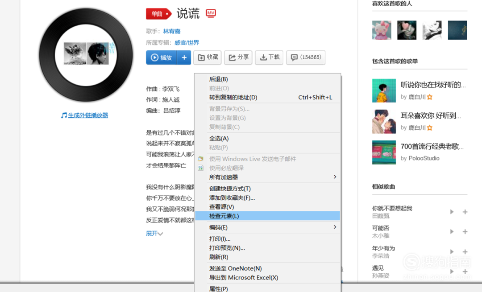
Task: Open 编码(E) submenu
Action: point(267,227)
